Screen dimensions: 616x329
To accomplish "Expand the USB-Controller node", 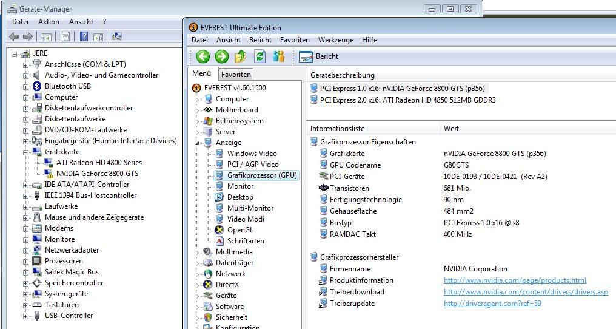I will [x=26, y=316].
